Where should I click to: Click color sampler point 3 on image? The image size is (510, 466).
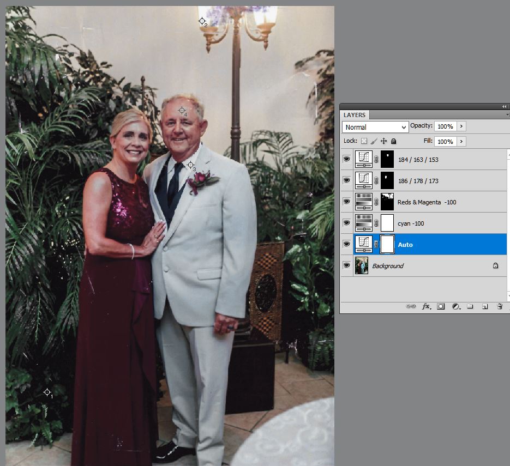pos(191,165)
